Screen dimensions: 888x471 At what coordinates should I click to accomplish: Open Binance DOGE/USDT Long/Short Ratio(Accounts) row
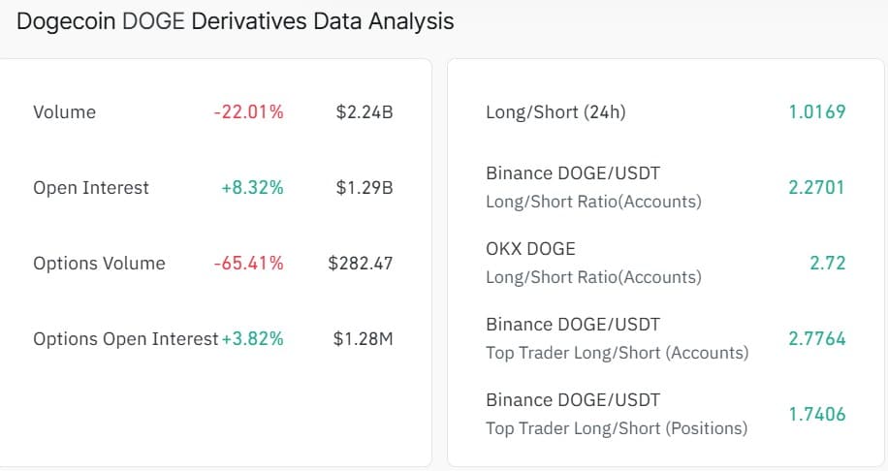(x=593, y=187)
